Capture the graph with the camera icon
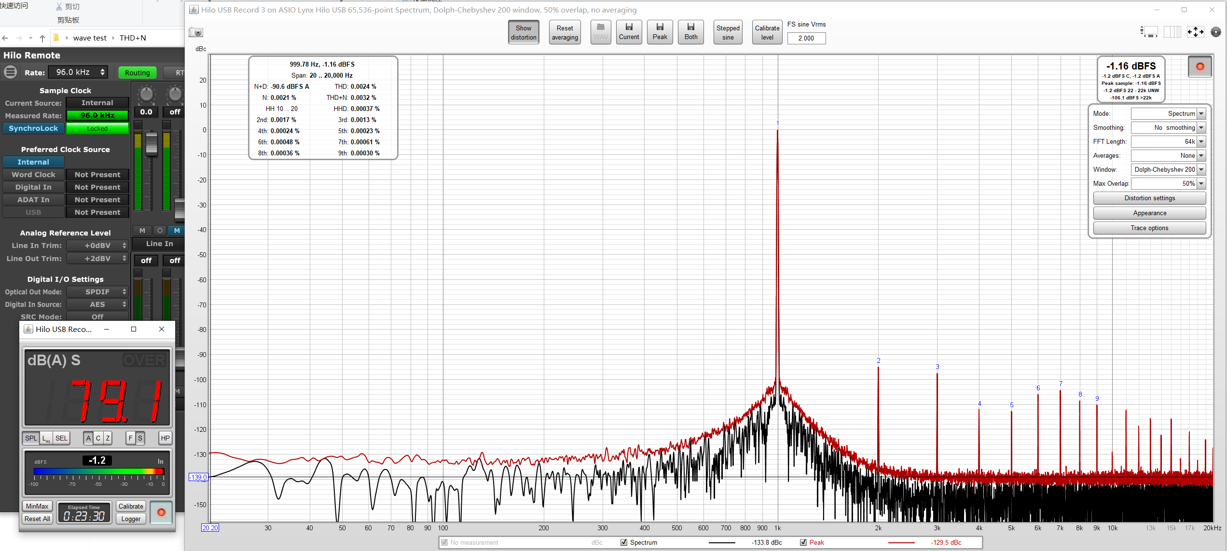This screenshot has height=551, width=1227. tap(196, 32)
